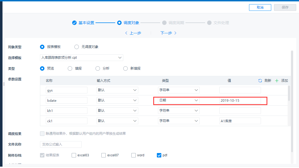Click the 调度周期 step circle icon
This screenshot has height=168, width=299.
[x=164, y=23]
